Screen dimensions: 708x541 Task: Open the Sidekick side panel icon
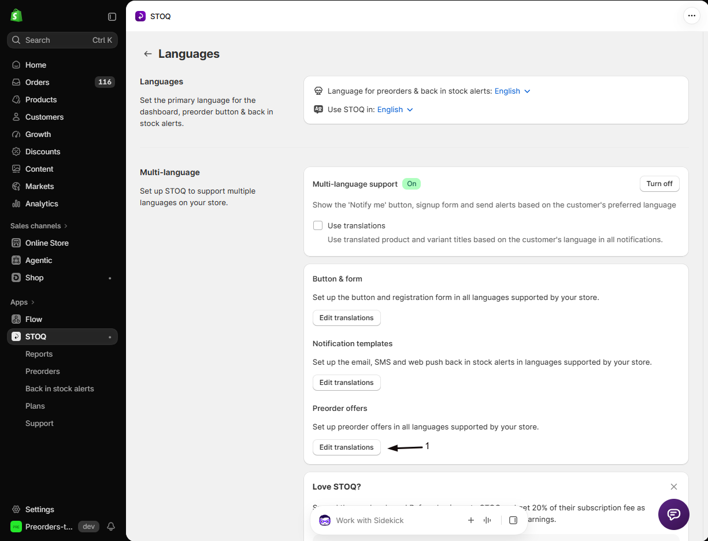513,520
